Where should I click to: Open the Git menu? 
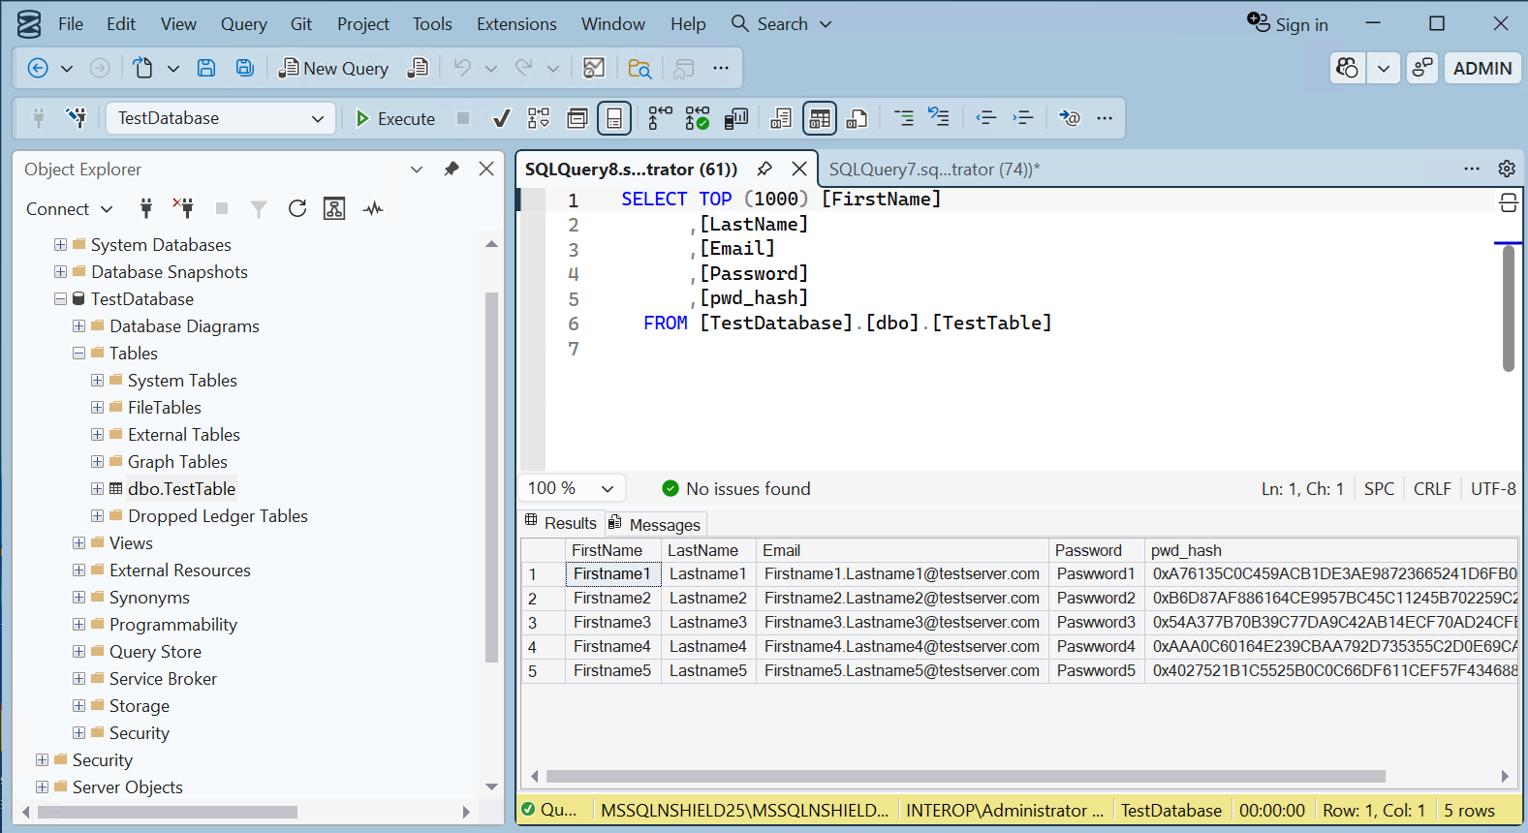[x=301, y=23]
